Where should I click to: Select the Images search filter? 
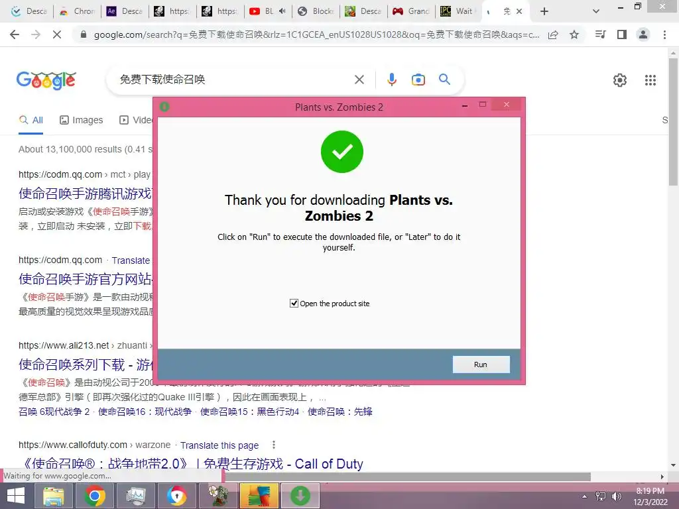(x=82, y=120)
